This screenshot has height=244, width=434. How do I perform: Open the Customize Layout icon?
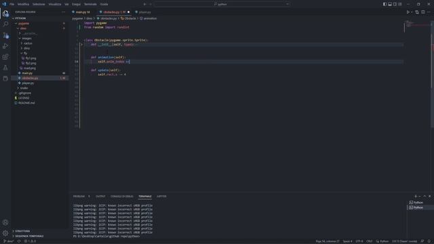pyautogui.click(x=399, y=4)
